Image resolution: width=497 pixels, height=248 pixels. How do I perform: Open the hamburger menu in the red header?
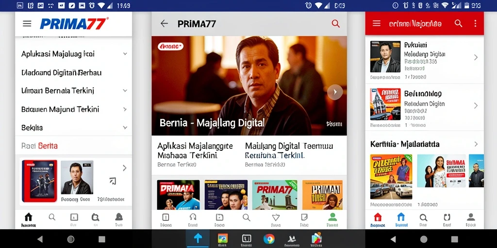376,23
